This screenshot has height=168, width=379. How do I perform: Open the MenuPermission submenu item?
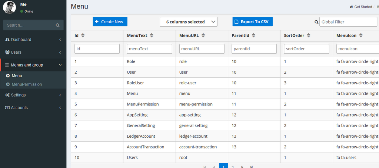27,84
